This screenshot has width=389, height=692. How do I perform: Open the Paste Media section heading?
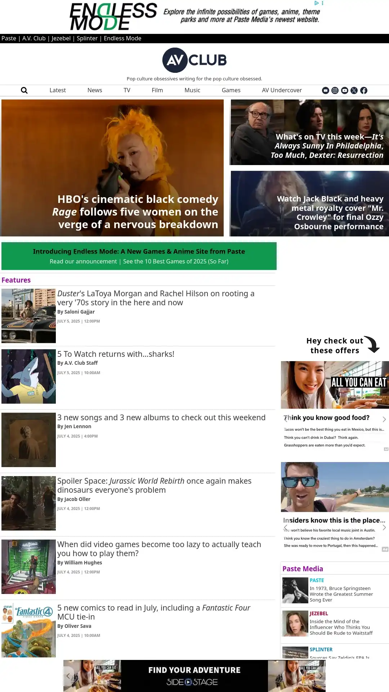pyautogui.click(x=303, y=569)
